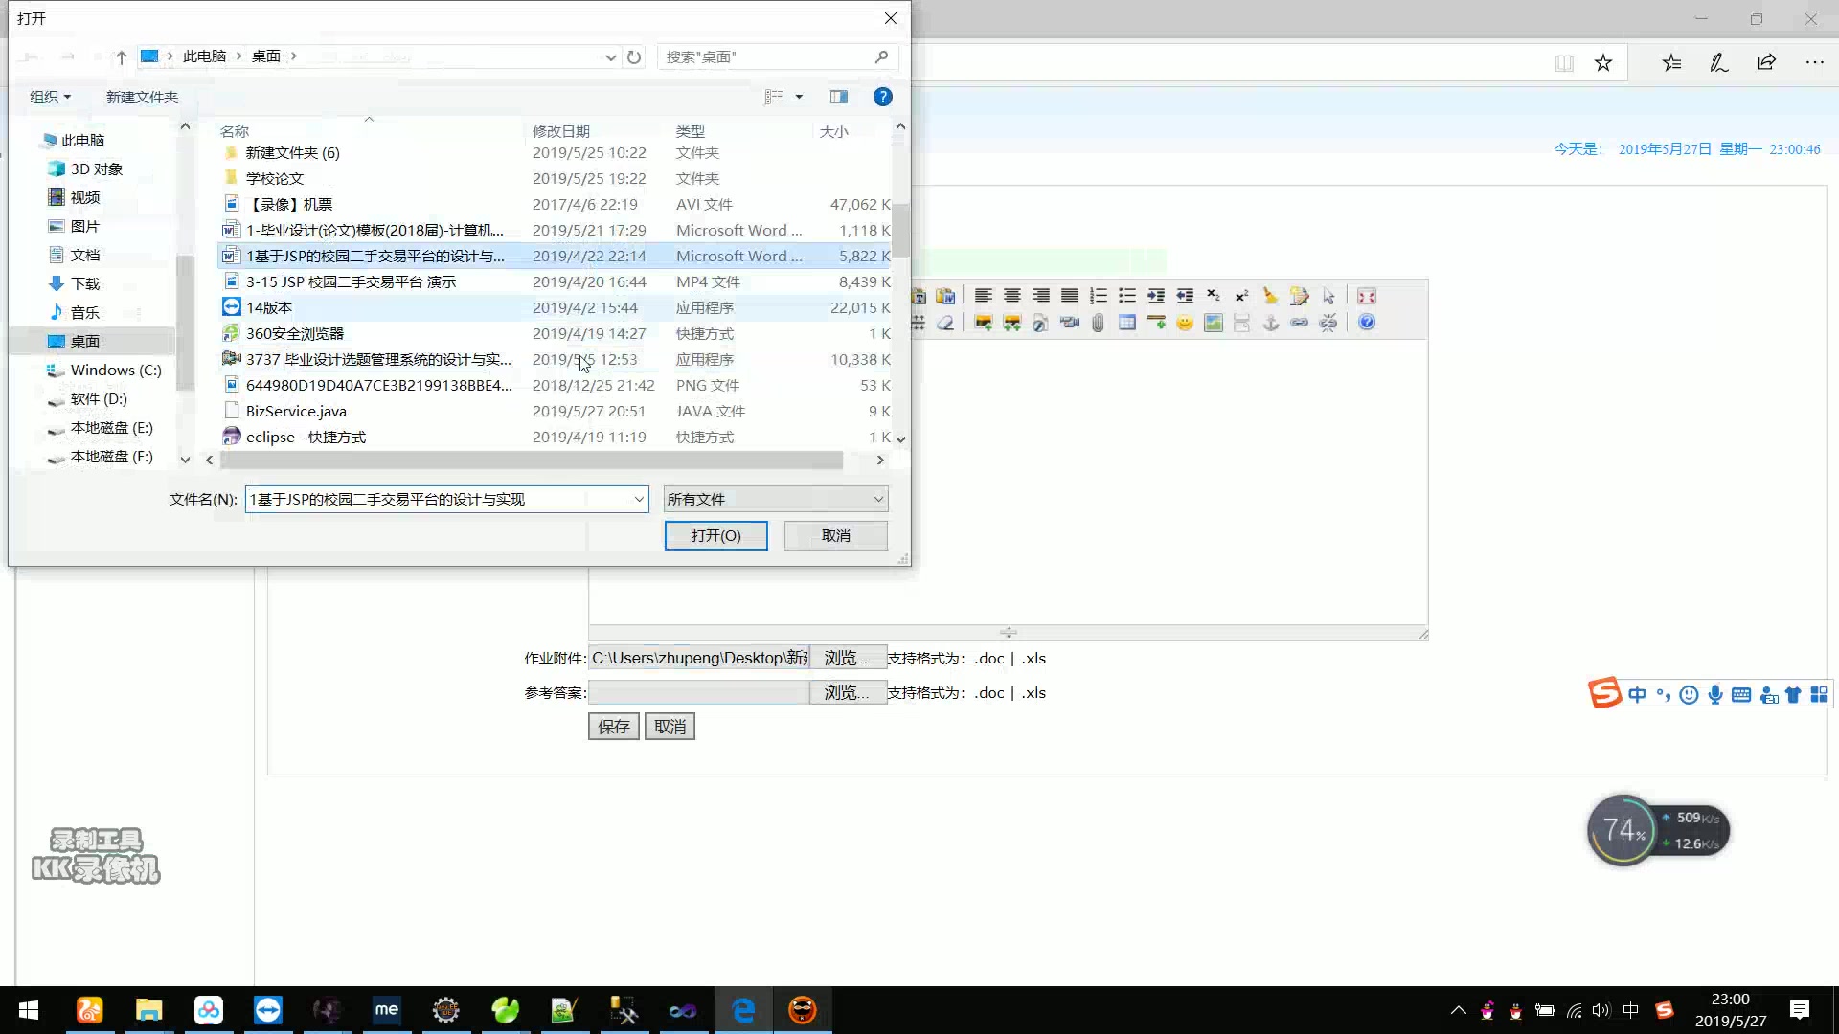The image size is (1839, 1034).
Task: Click the 保存 button on the page
Action: 613,727
